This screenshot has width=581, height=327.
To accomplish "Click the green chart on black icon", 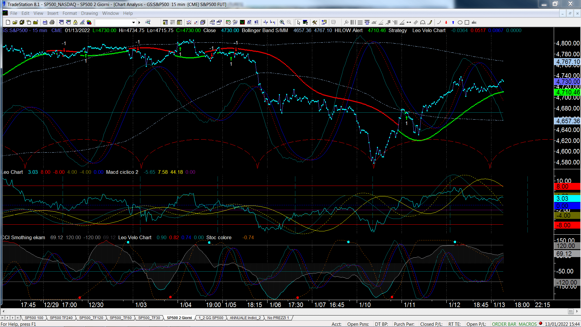I will [242, 22].
